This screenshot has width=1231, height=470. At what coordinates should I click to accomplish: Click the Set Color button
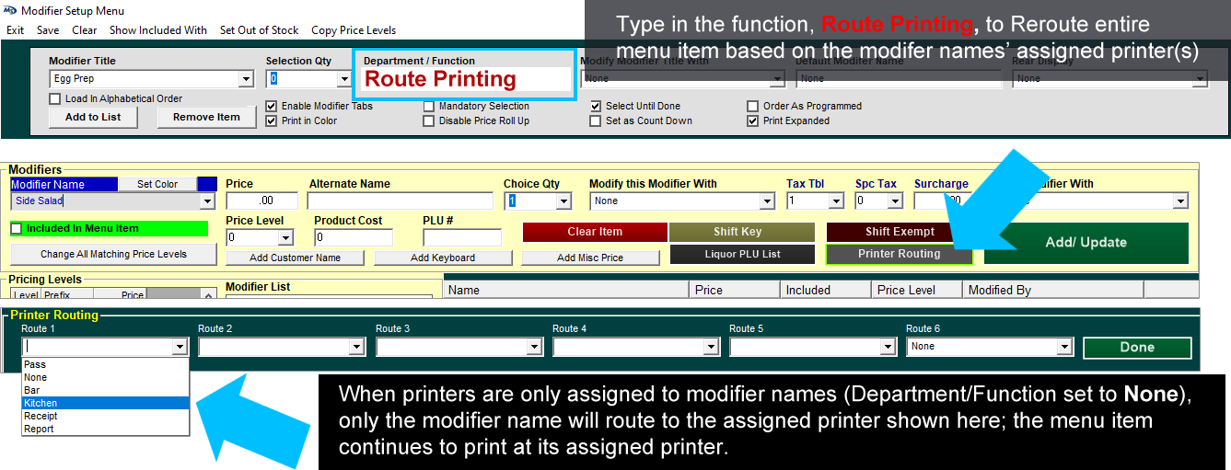click(157, 184)
